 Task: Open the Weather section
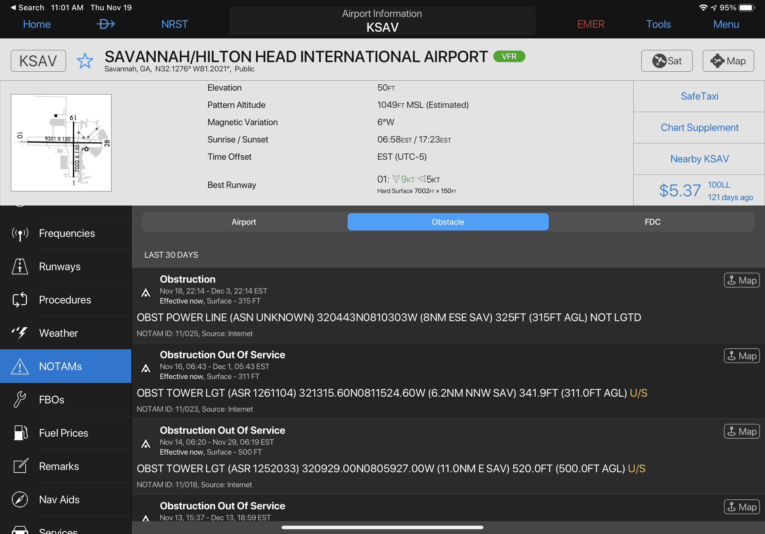point(66,333)
